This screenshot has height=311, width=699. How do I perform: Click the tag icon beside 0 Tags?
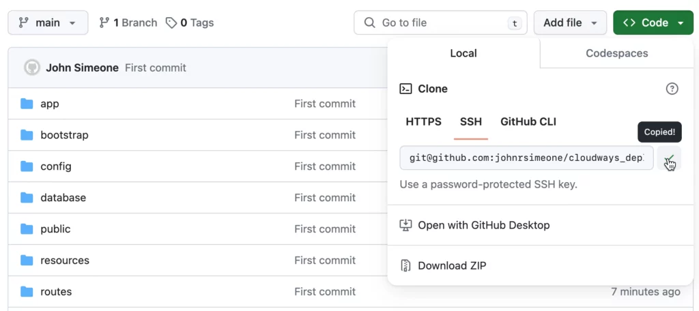[171, 23]
